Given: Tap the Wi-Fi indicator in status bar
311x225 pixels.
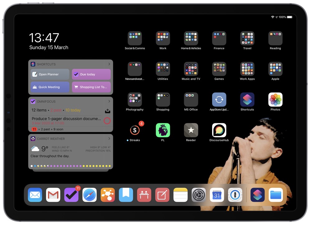Looking at the screenshot, I should coord(273,17).
